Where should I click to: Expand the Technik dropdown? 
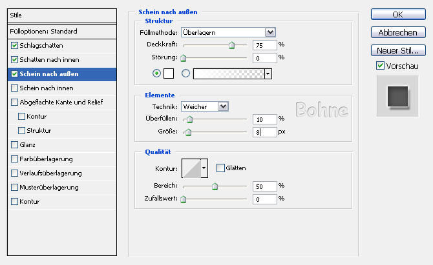tap(224, 106)
